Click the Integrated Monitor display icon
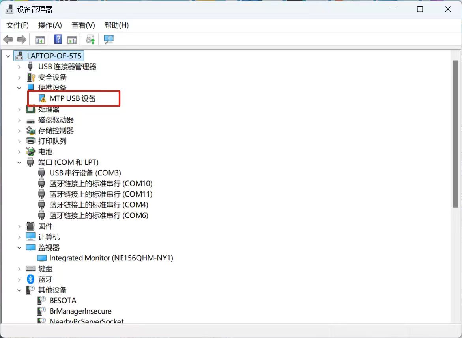 click(x=41, y=258)
